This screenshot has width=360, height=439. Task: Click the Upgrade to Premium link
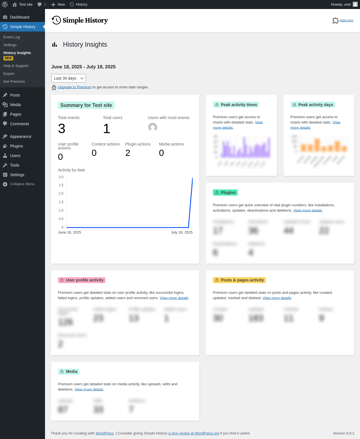(75, 87)
